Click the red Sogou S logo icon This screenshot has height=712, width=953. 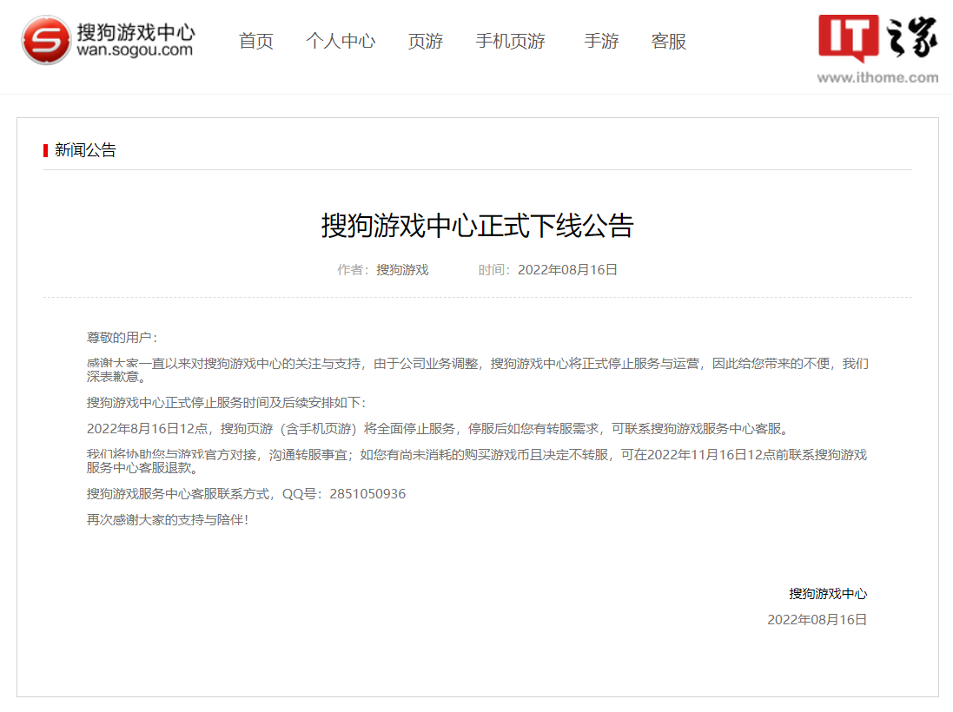[46, 40]
